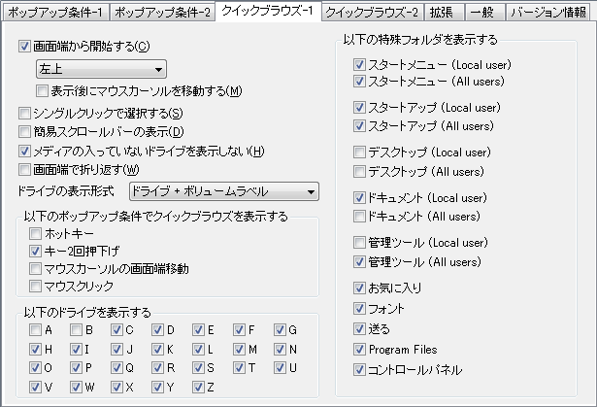Open the 一般 tab

483,13
